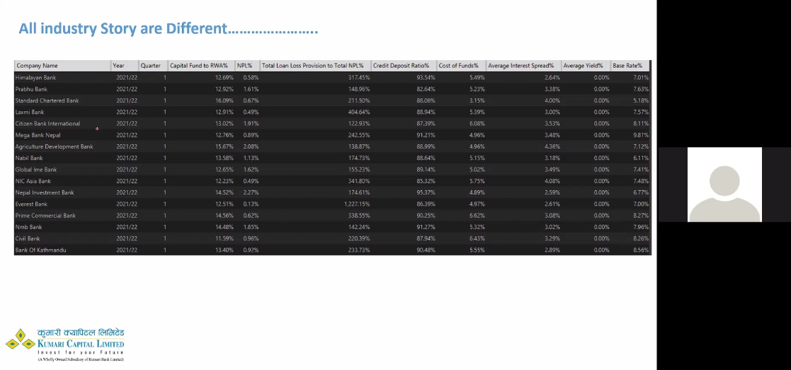Select Global Ime Bank row name
Image resolution: width=791 pixels, height=370 pixels.
tap(36, 170)
